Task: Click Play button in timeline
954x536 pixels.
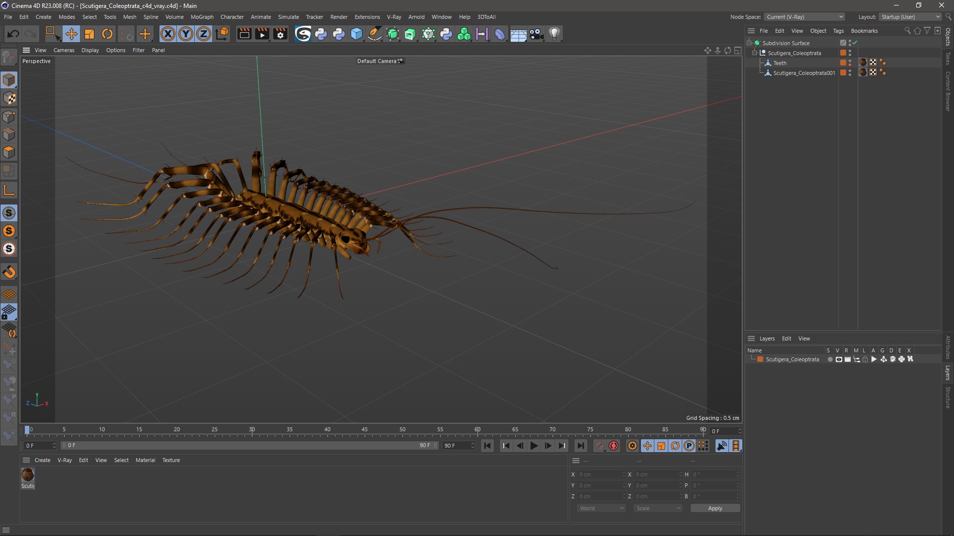Action: 534,446
